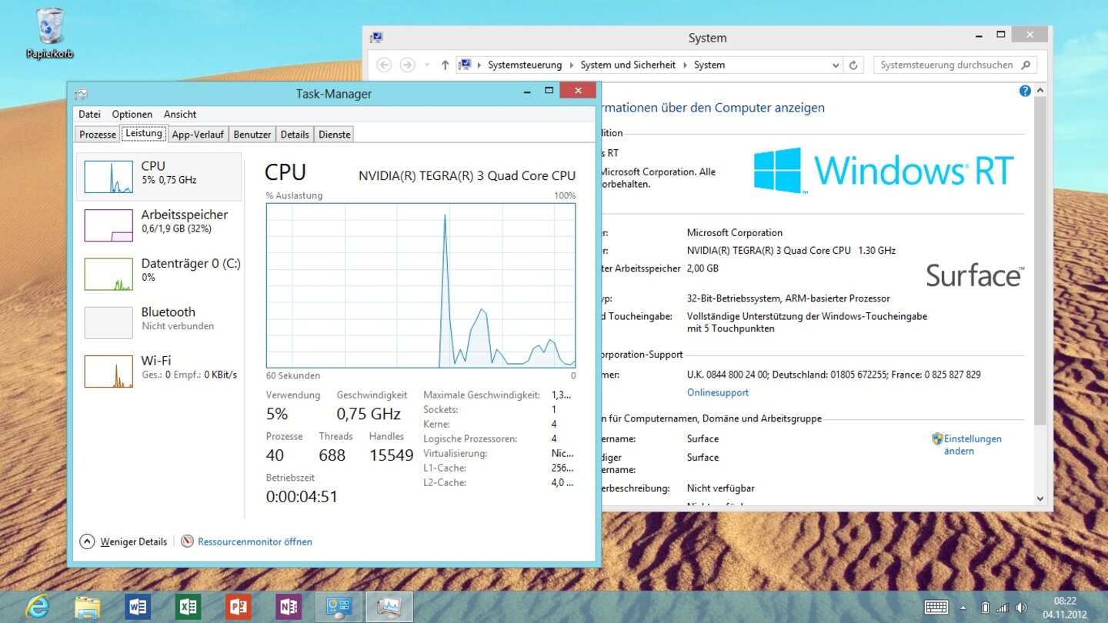Open the network signal tray icon
Screen dimensions: 1108x623
(x=1003, y=608)
